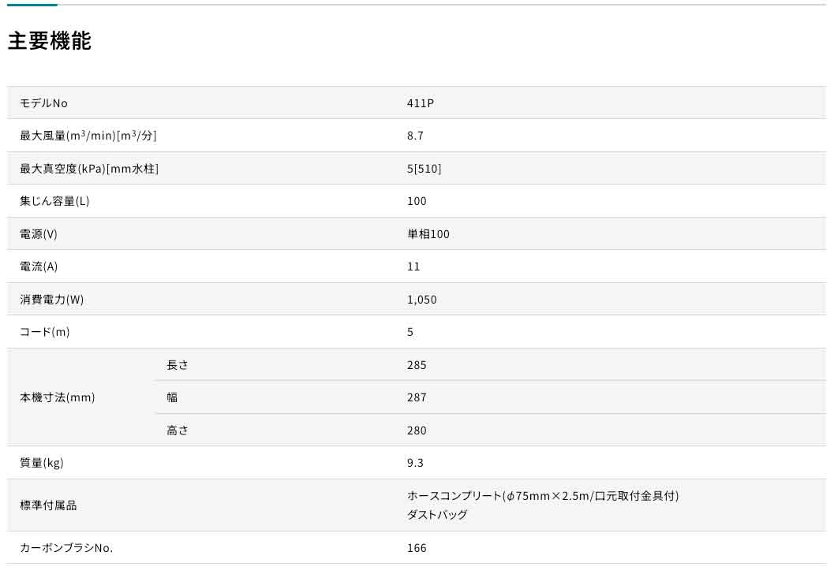Click the 電源(V) row label
Image resolution: width=834 pixels, height=574 pixels.
tap(39, 234)
